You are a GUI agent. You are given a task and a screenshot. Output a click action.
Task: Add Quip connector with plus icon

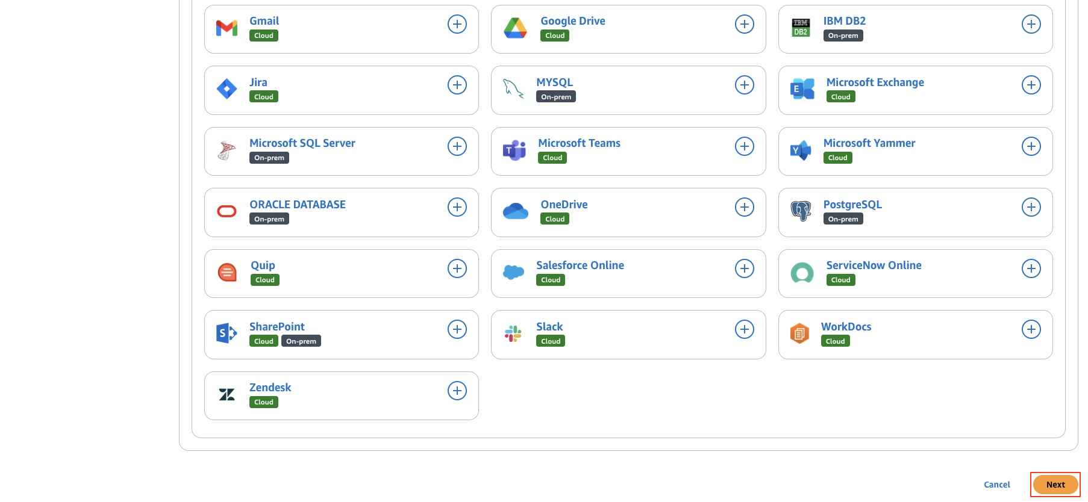pos(457,268)
